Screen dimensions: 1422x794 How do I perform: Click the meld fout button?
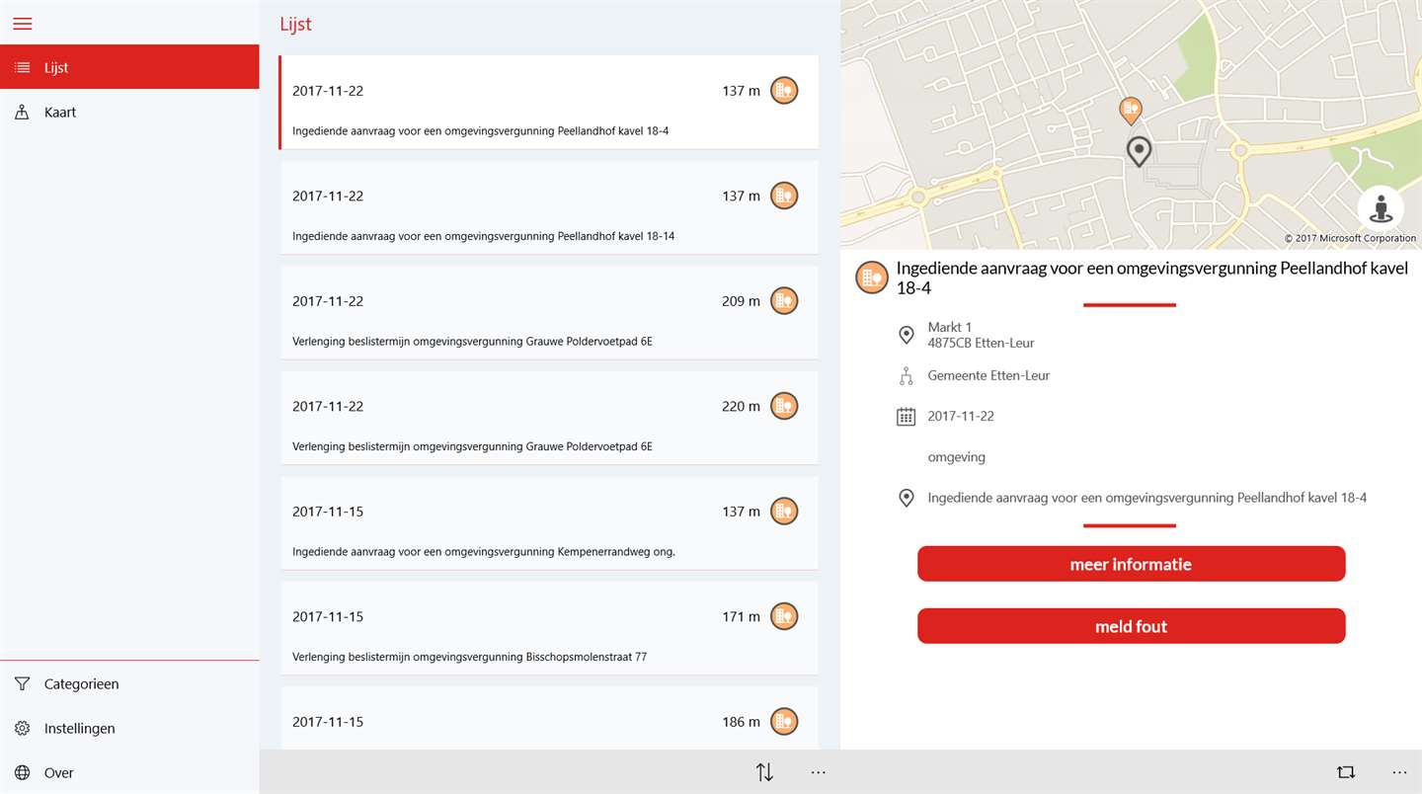[1131, 626]
